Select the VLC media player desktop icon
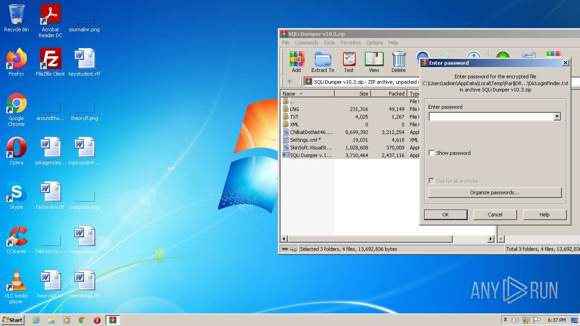This screenshot has width=580, height=326. (x=16, y=287)
